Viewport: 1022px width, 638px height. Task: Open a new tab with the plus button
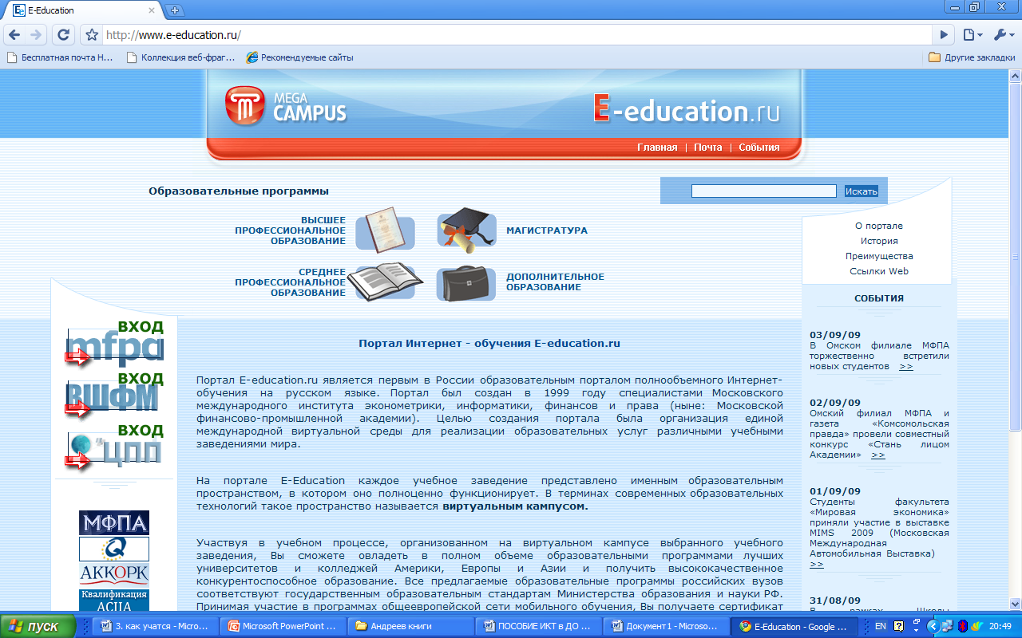pos(176,10)
